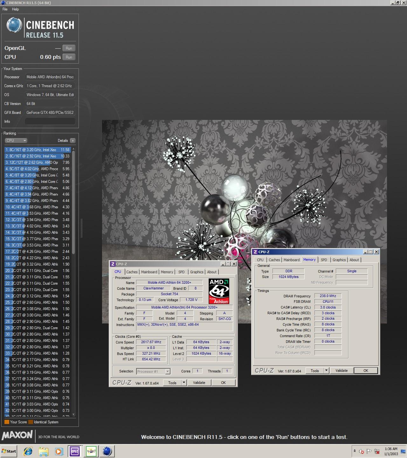
Task: Switch to Mainboard tab in CPU-Z CPU window
Action: click(x=149, y=272)
